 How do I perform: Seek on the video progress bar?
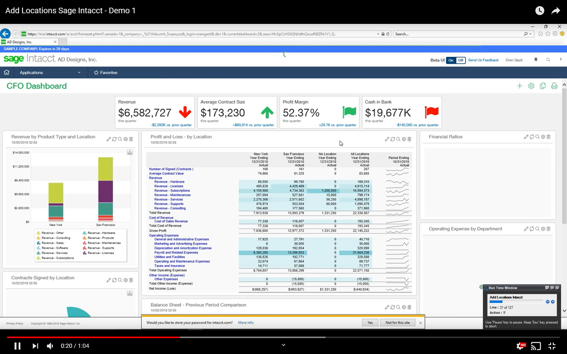[x=283, y=337]
